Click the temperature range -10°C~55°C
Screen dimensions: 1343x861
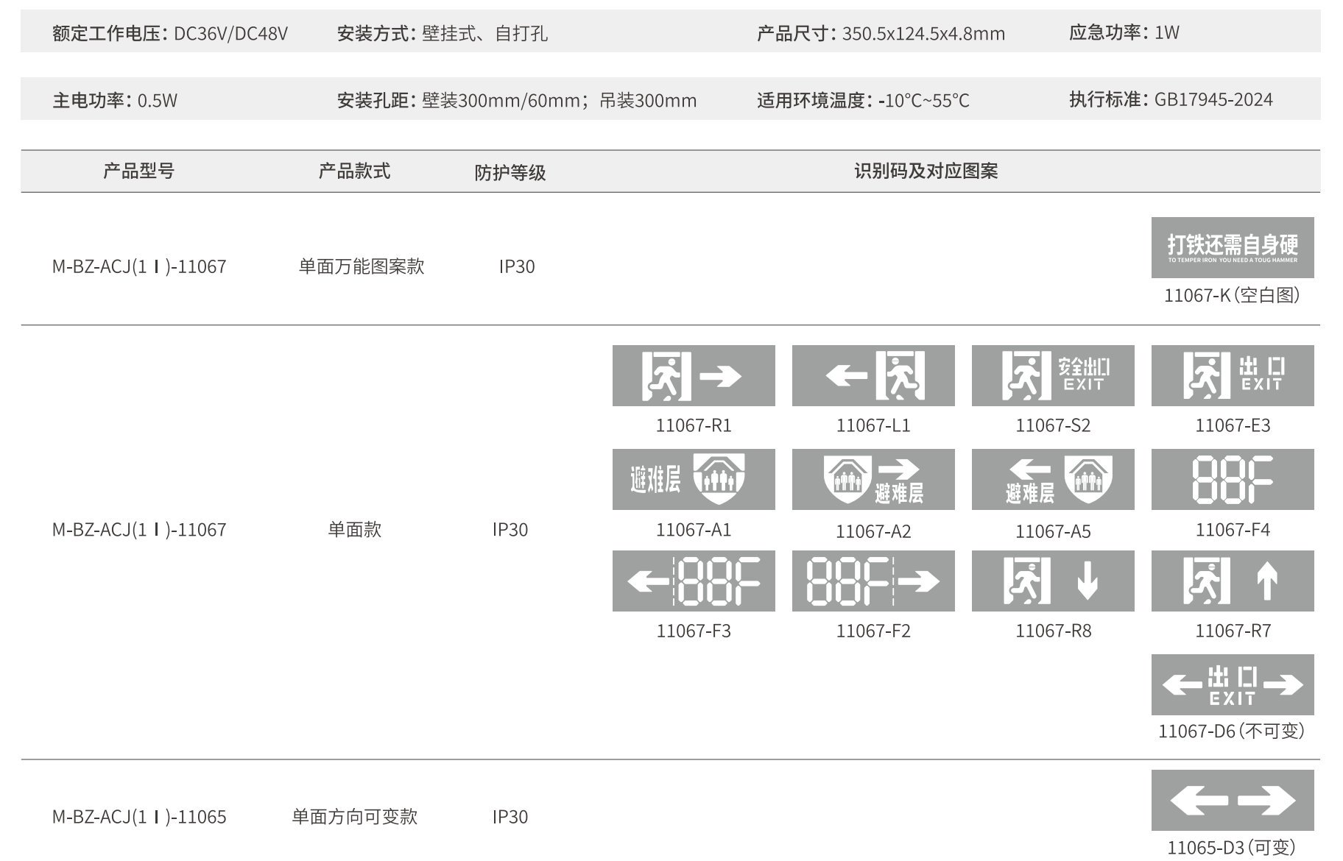(x=924, y=101)
